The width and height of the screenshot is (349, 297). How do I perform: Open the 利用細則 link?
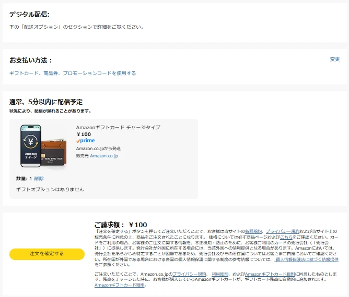[220, 274]
